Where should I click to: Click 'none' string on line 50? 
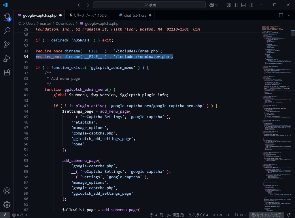pyautogui.click(x=78, y=144)
